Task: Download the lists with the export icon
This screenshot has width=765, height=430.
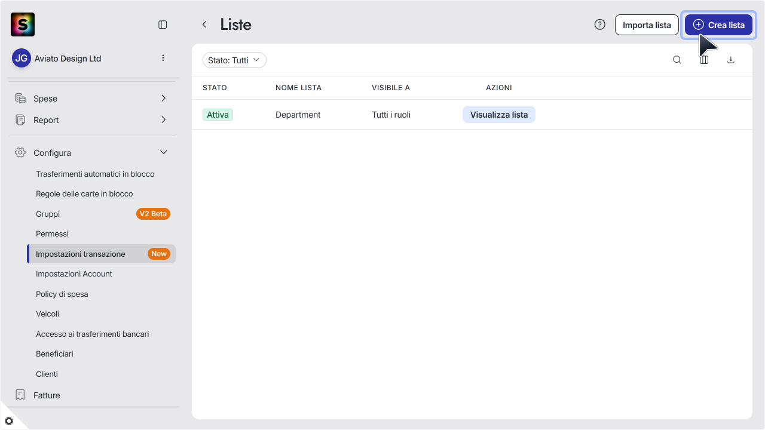Action: [x=730, y=60]
